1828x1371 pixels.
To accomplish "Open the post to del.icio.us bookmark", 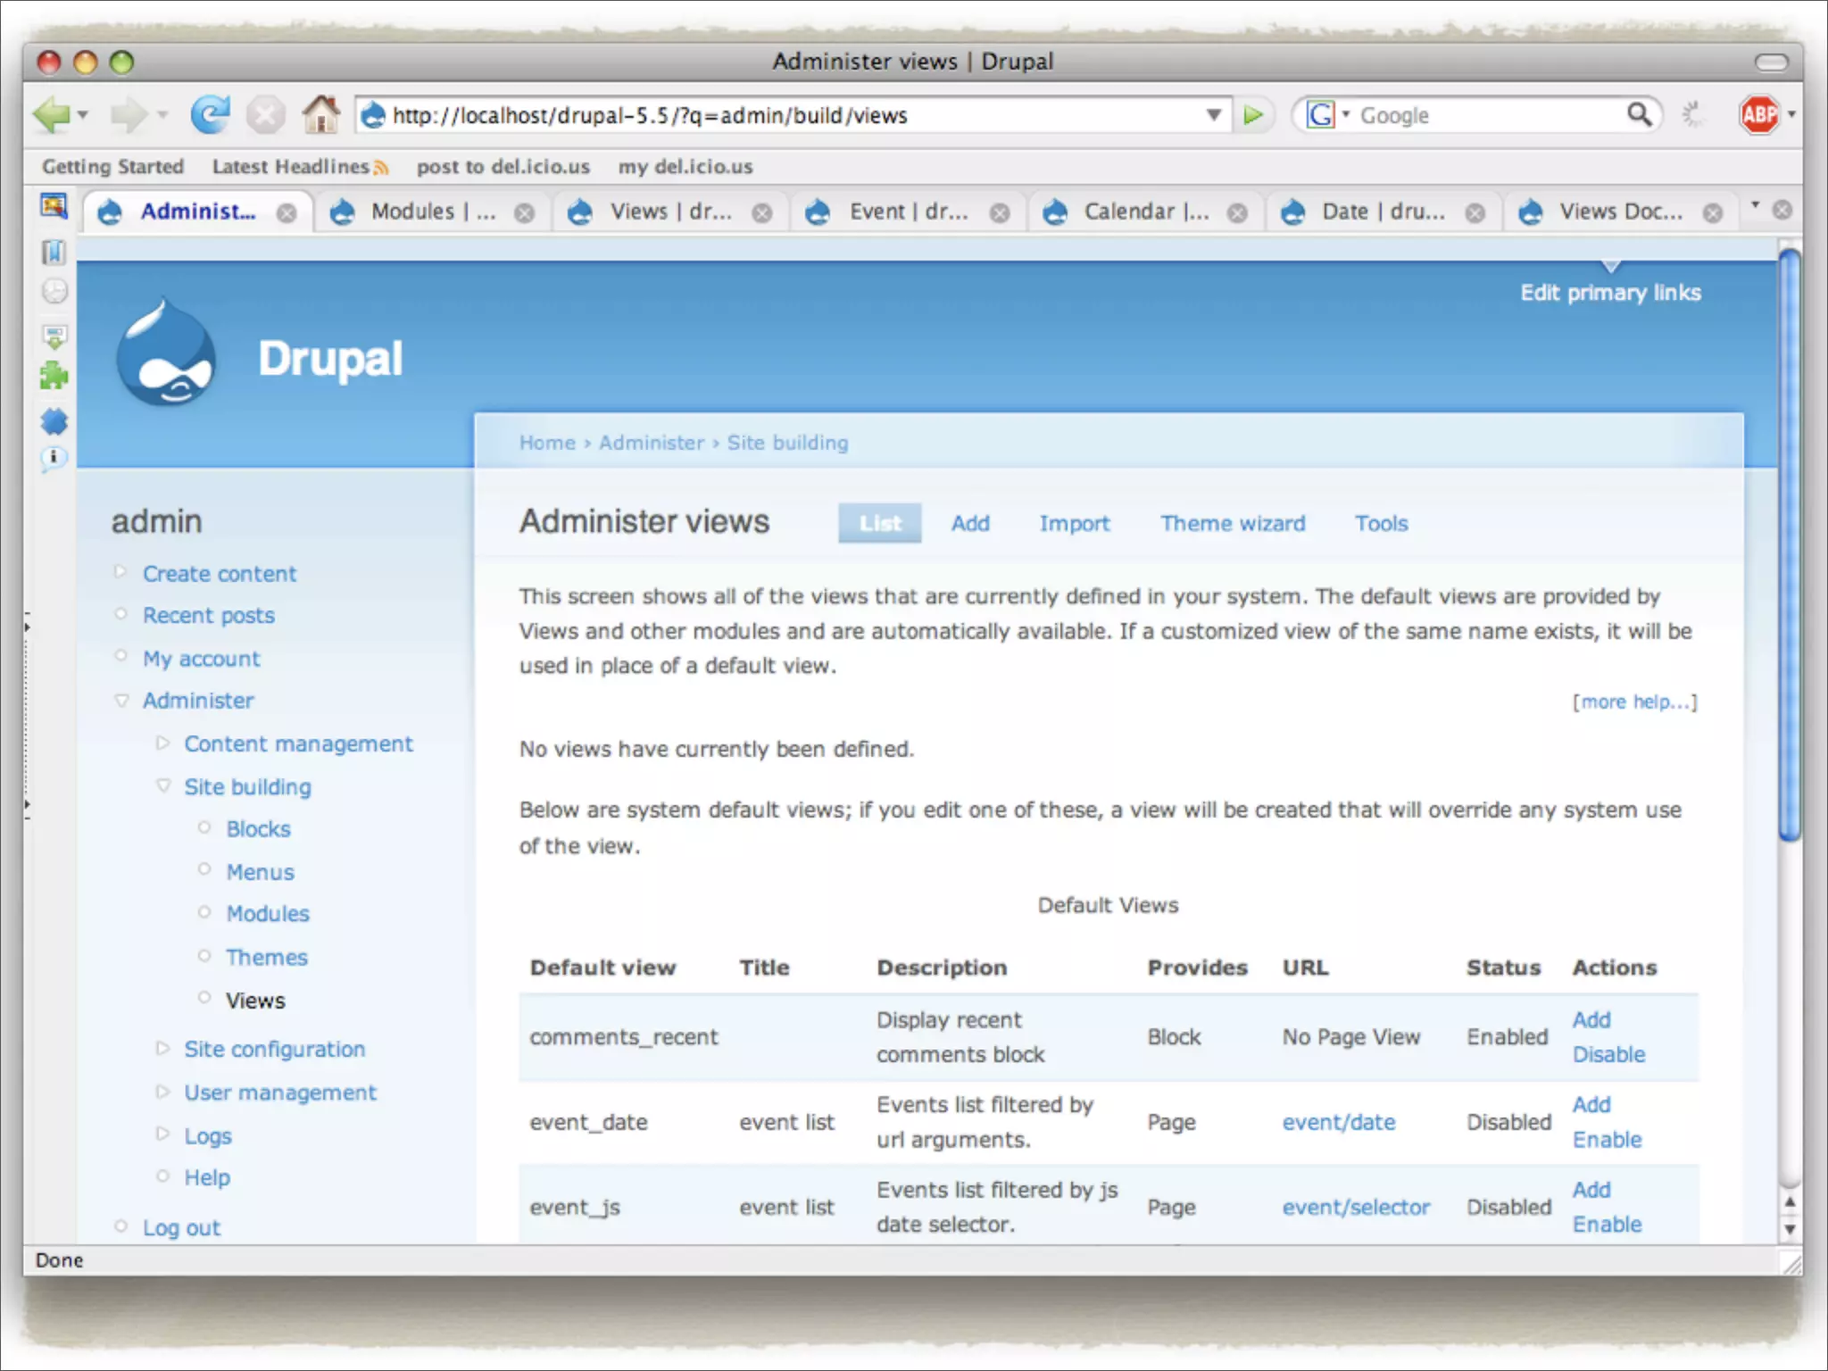I will click(x=503, y=167).
